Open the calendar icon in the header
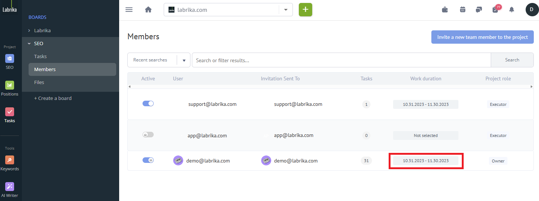The height and width of the screenshot is (201, 539). (x=463, y=10)
